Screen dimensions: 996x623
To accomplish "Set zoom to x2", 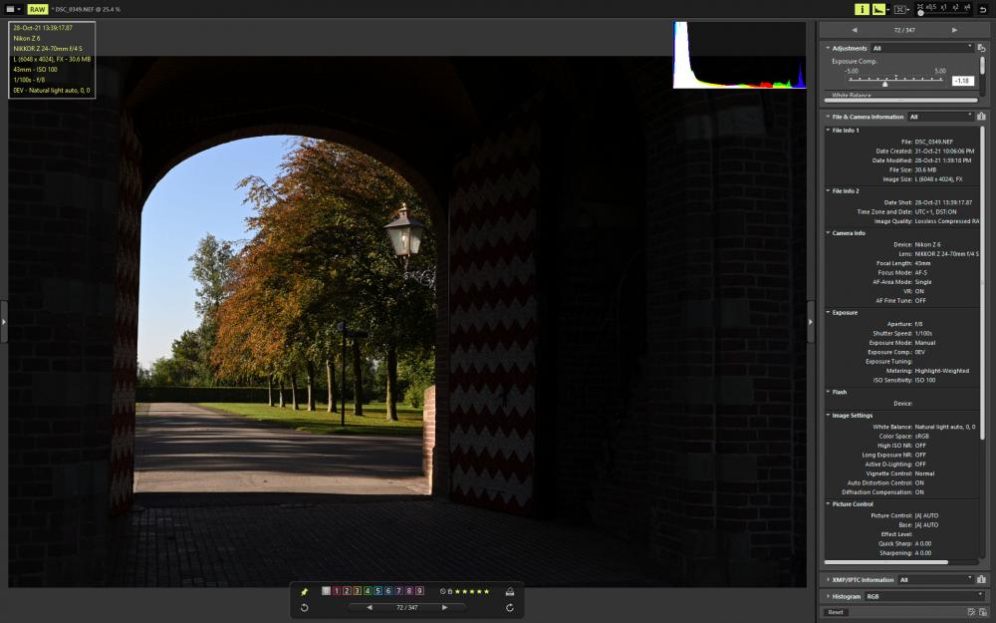I will (x=955, y=7).
